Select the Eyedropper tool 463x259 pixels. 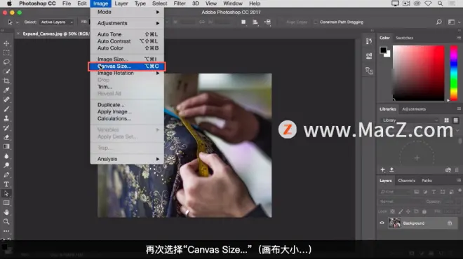point(6,90)
